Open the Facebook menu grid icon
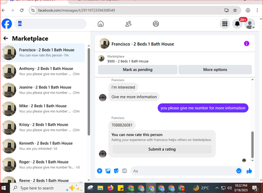263x193 pixels. (x=225, y=24)
